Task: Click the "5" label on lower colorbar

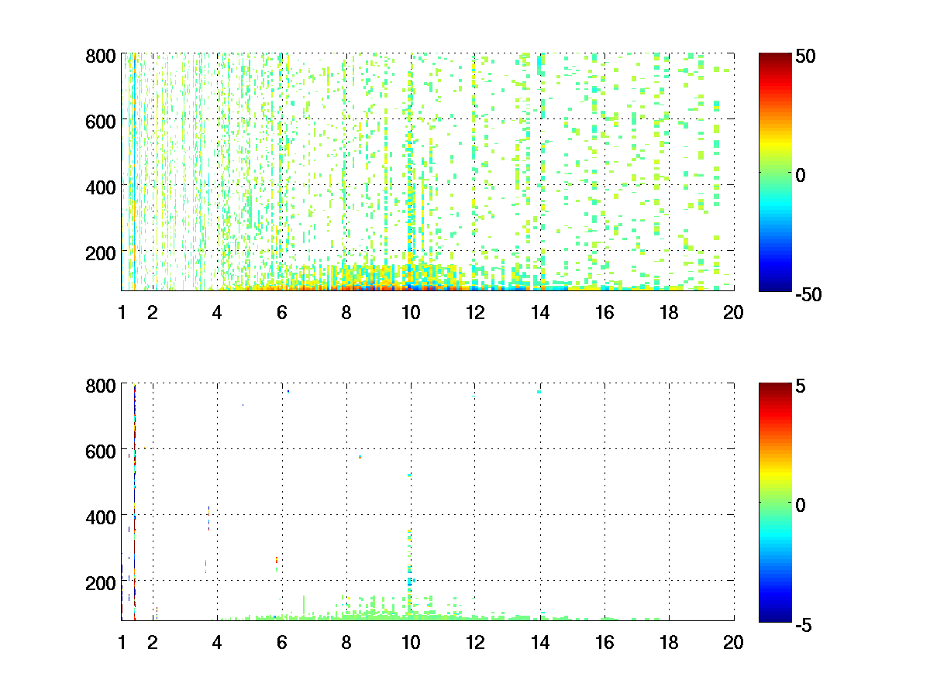Action: pyautogui.click(x=802, y=385)
